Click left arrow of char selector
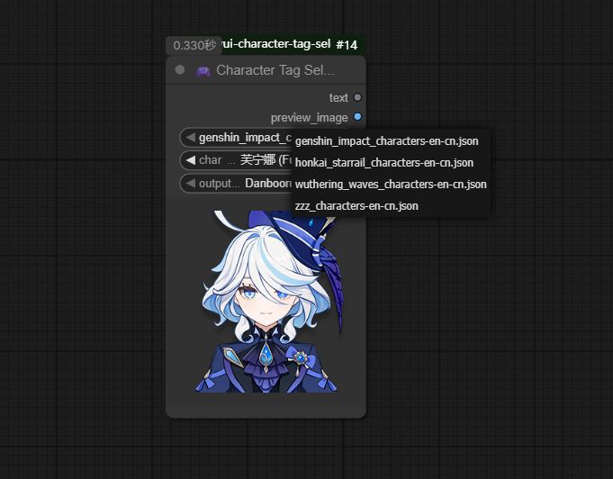The image size is (613, 479). tap(191, 160)
